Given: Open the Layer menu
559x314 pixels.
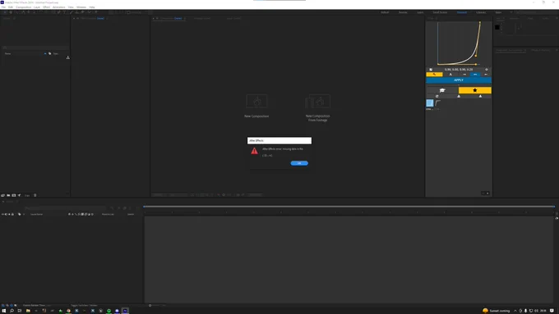Looking at the screenshot, I should tap(37, 7).
